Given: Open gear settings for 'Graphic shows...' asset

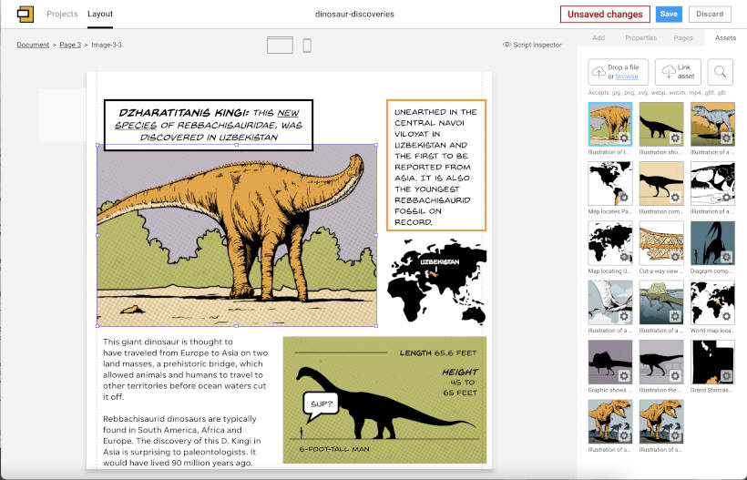Looking at the screenshot, I should pos(624,376).
